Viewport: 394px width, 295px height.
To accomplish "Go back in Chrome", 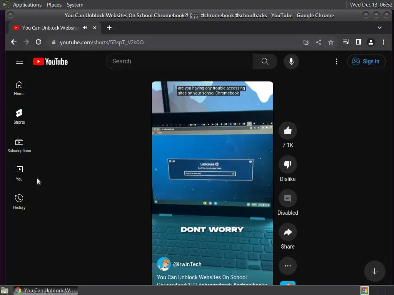I will click(14, 42).
